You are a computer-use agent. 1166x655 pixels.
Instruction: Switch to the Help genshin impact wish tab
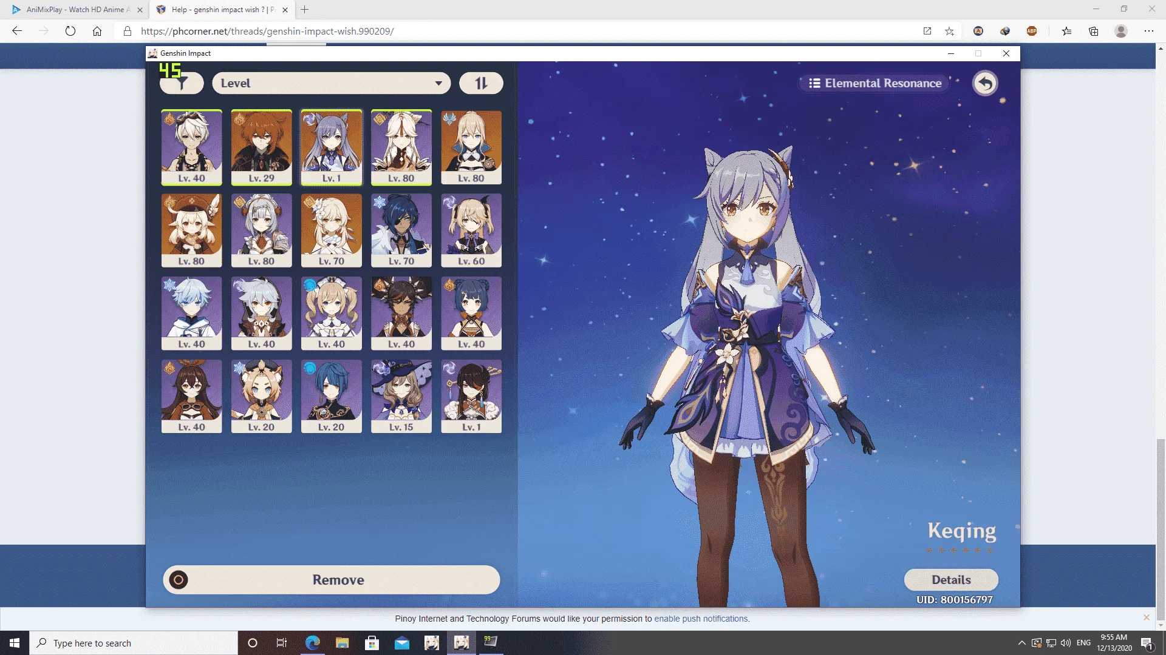(222, 10)
